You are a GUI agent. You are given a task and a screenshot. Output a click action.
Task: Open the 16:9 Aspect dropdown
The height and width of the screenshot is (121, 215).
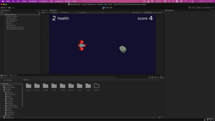point(70,13)
